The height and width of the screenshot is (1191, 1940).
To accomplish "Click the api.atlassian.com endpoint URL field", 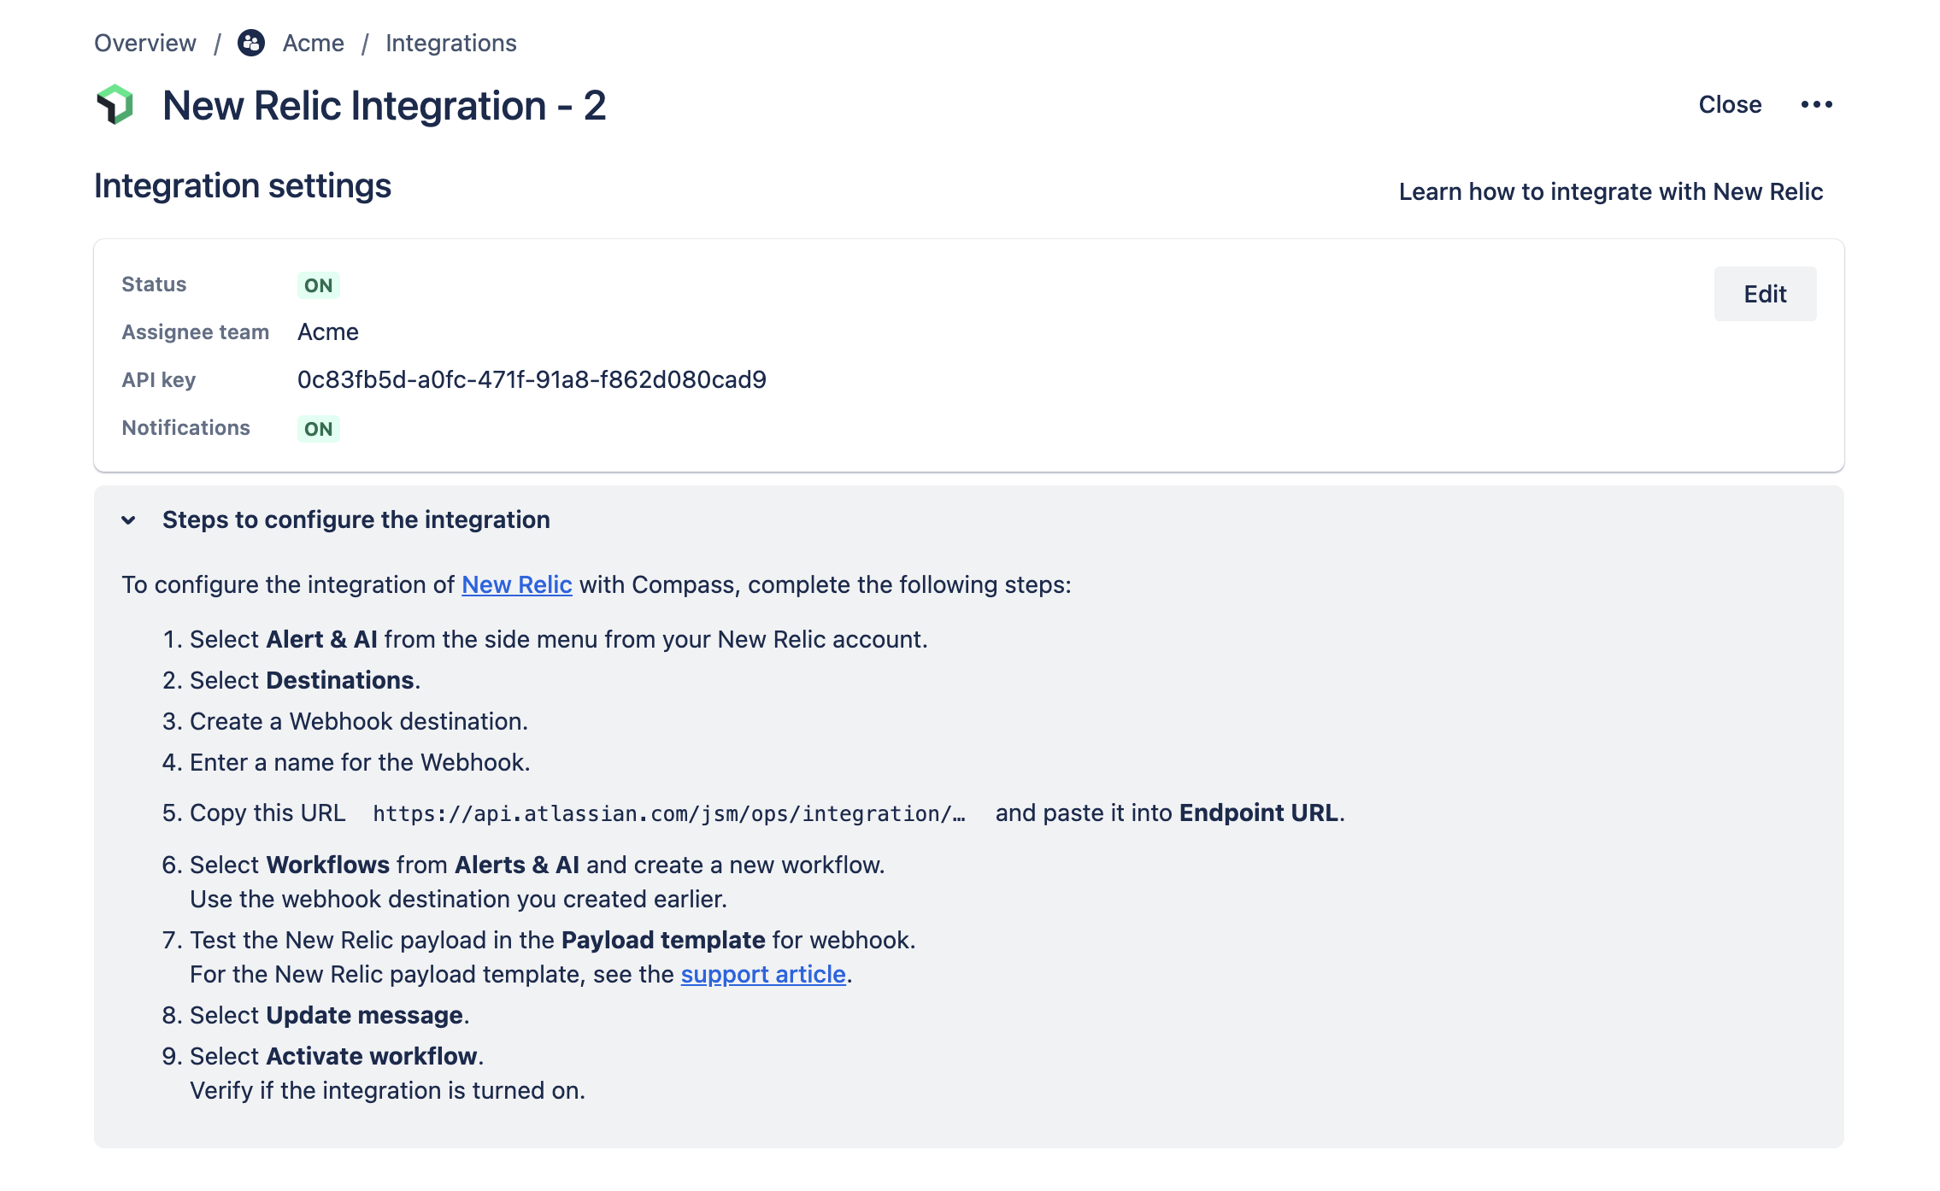I will coord(669,813).
